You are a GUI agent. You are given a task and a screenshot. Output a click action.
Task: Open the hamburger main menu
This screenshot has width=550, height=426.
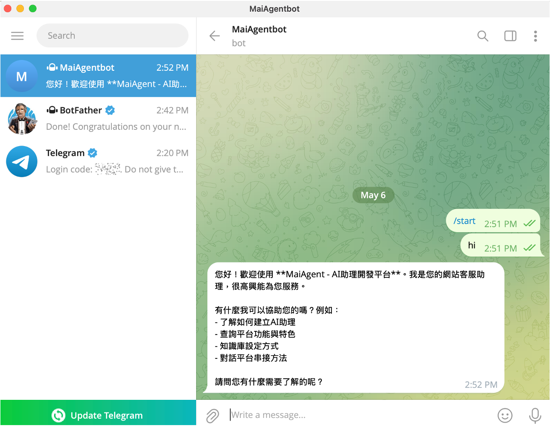tap(17, 36)
